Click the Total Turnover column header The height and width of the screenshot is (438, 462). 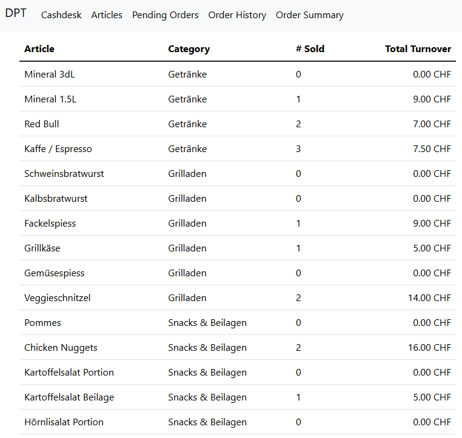click(418, 49)
